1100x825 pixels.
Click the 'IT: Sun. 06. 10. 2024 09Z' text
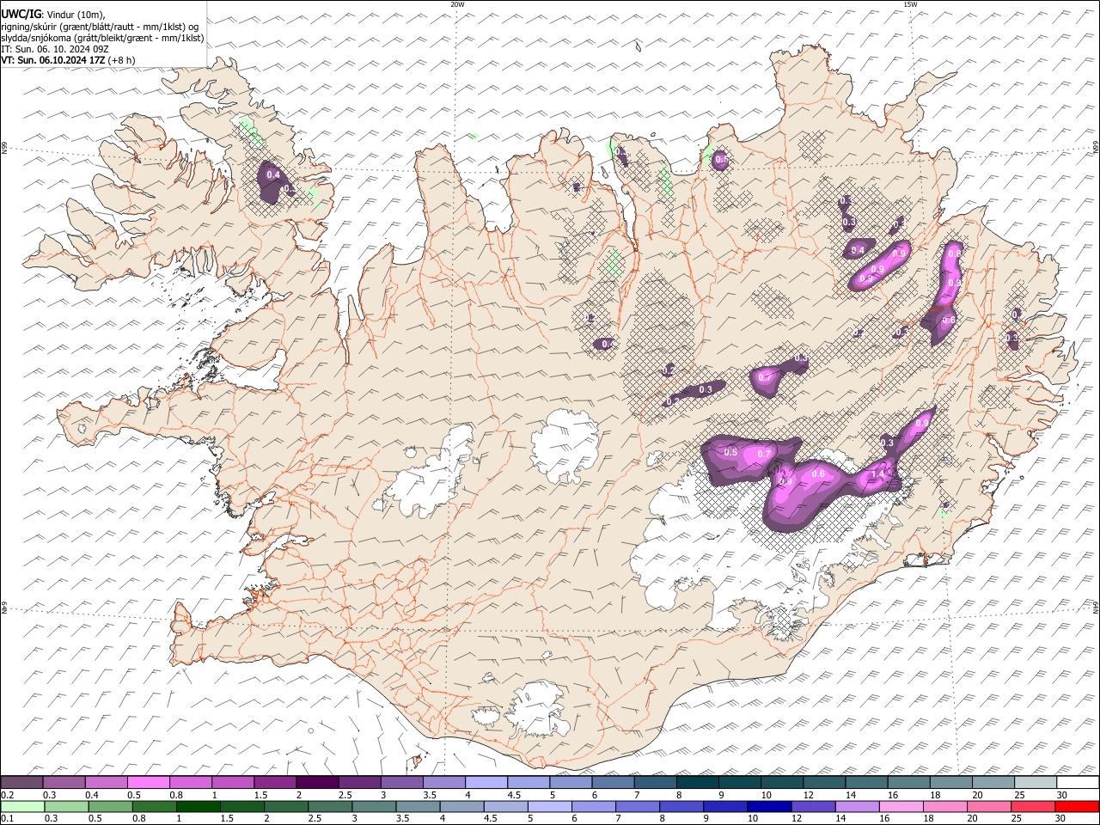(x=55, y=49)
